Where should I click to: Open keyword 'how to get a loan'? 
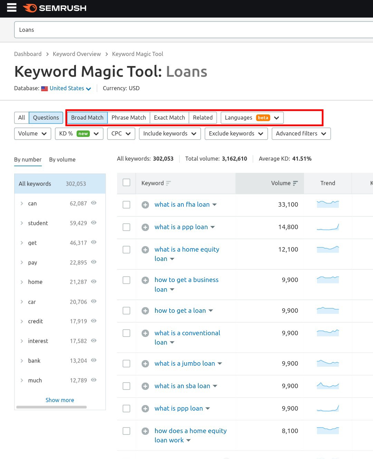click(x=180, y=311)
